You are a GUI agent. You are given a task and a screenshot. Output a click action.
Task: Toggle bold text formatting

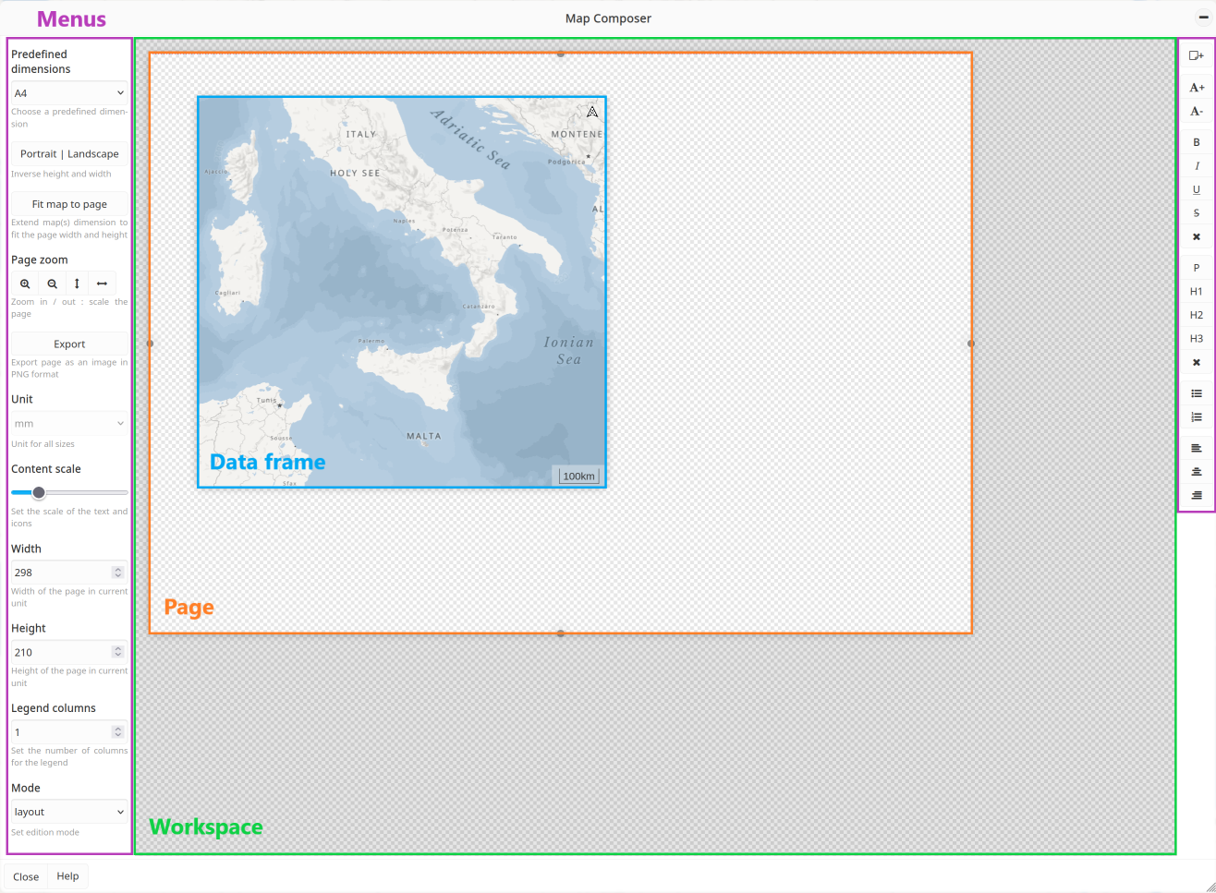(x=1196, y=142)
